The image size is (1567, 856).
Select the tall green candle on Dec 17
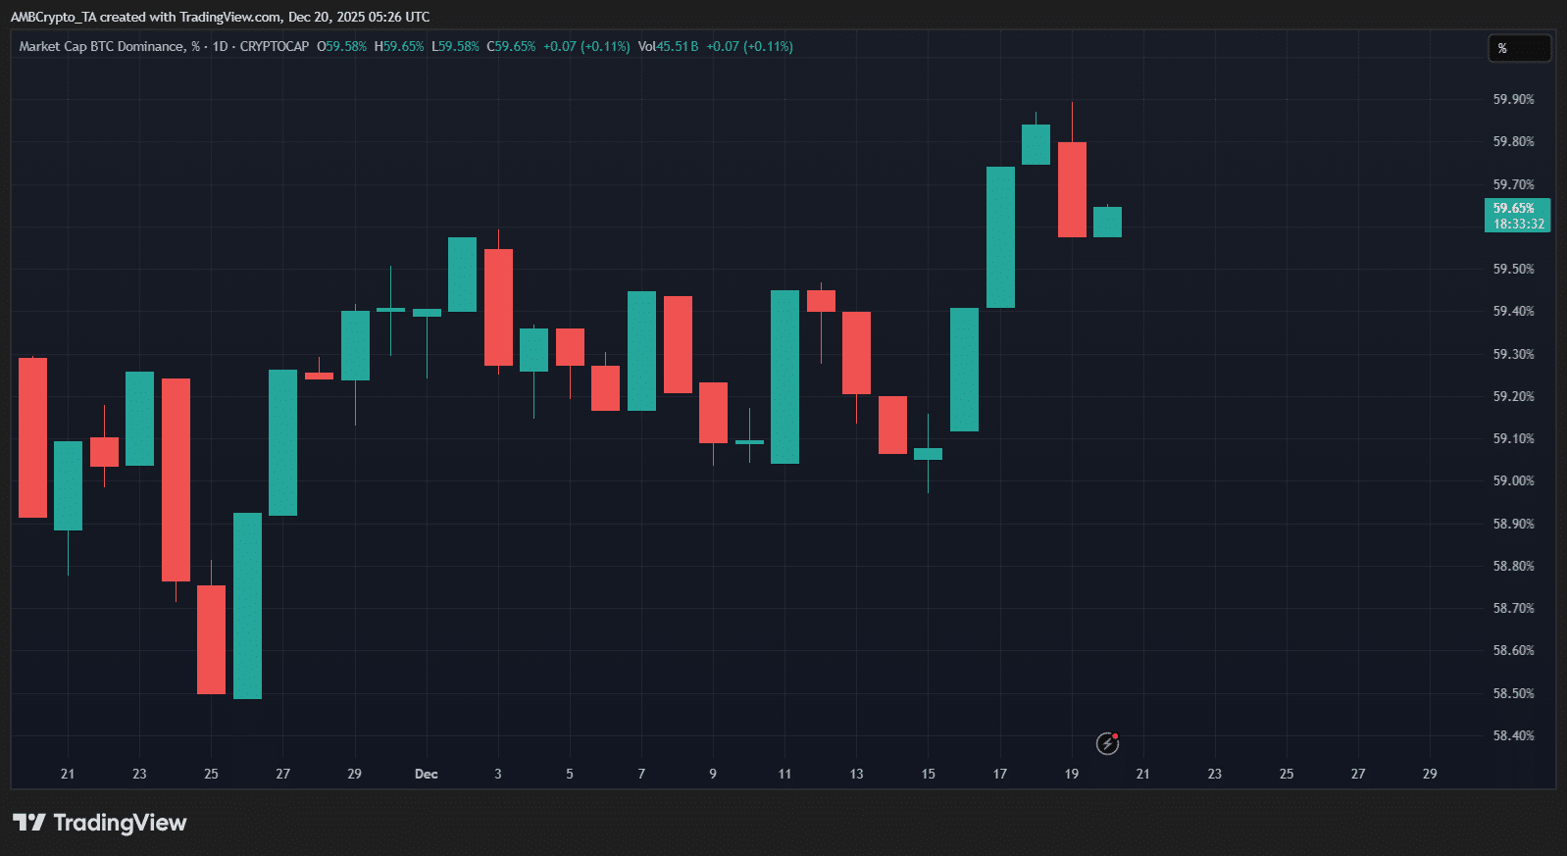coord(1000,237)
